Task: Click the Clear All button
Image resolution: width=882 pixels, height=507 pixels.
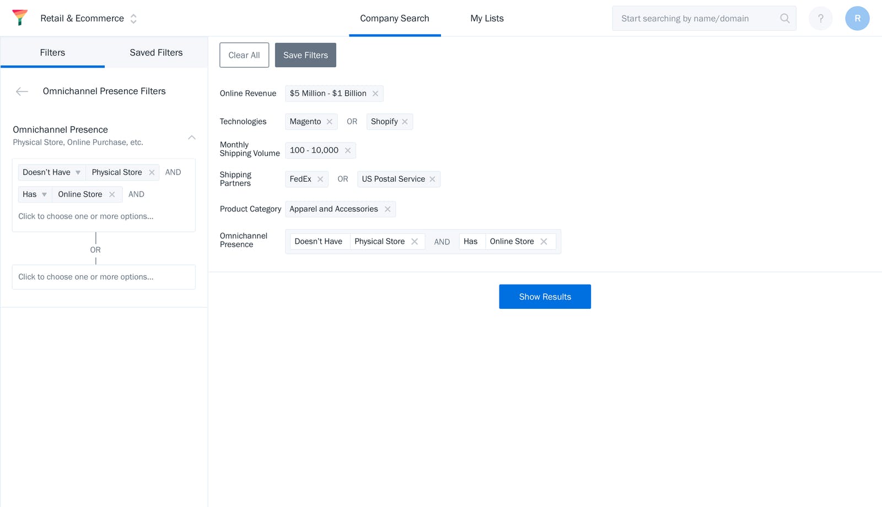Action: [x=244, y=55]
